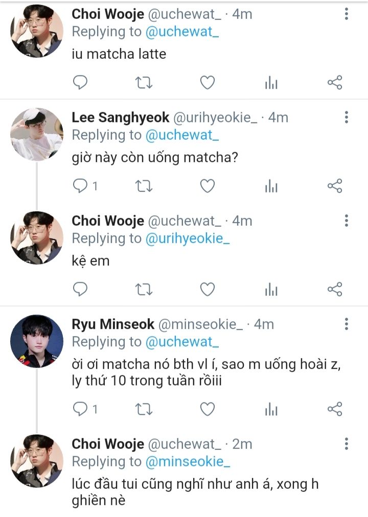Viewport: 368px width, 517px height.
Task: Open more options for Lee Sanghyeok's tweet
Action: point(347,117)
